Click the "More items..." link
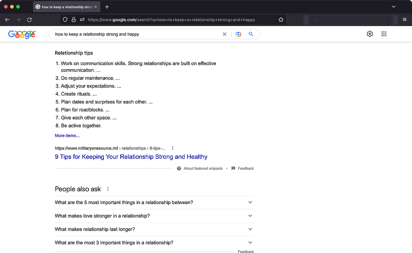 67,136
